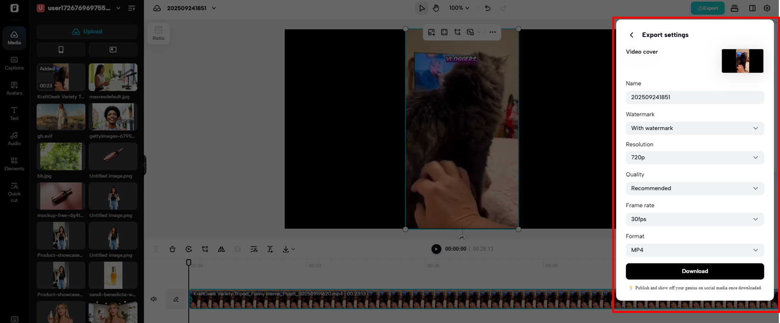This screenshot has width=780, height=323.
Task: Open the more options ellipsis above video
Action: (x=493, y=32)
